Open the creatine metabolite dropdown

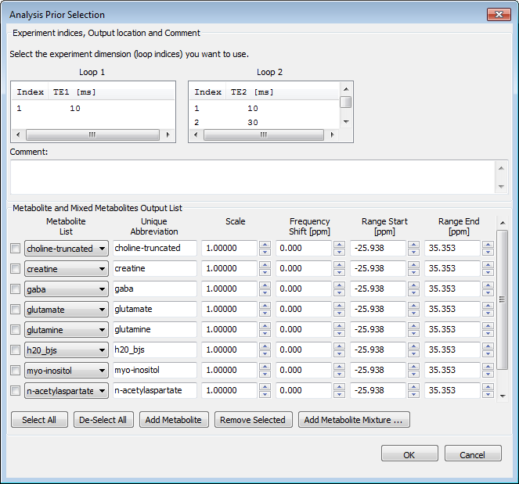point(67,269)
